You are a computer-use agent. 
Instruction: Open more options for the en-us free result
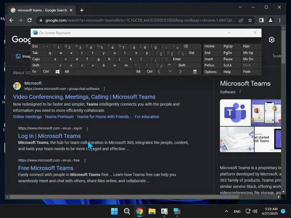click(x=85, y=161)
